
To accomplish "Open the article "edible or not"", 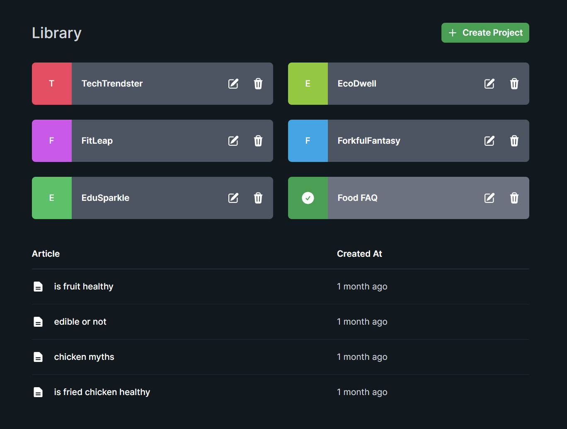I will (80, 321).
